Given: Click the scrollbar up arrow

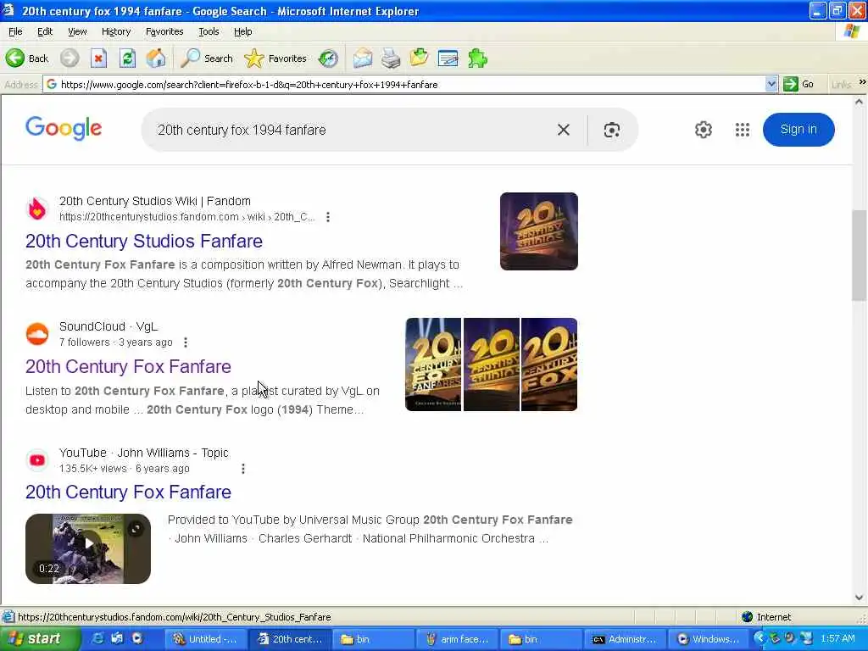Looking at the screenshot, I should pos(859,102).
